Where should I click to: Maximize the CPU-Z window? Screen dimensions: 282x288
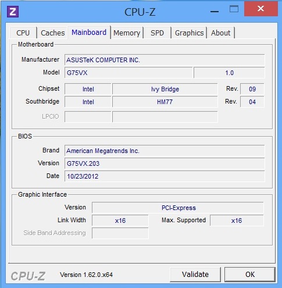pyautogui.click(x=234, y=9)
